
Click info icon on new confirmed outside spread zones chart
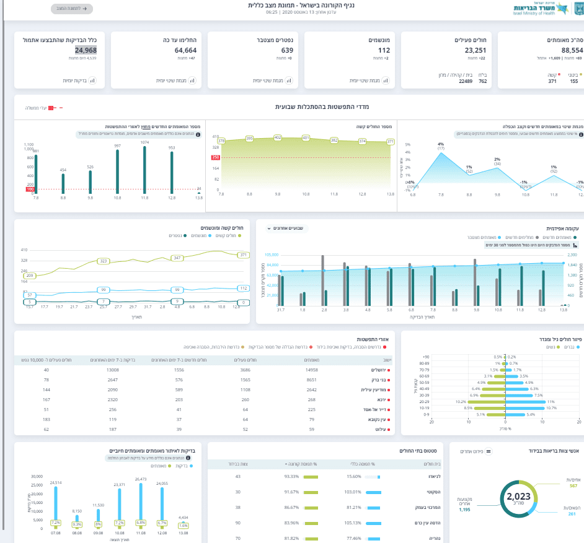pyautogui.click(x=198, y=134)
